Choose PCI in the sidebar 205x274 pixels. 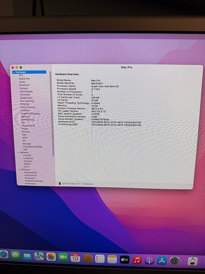point(23,122)
